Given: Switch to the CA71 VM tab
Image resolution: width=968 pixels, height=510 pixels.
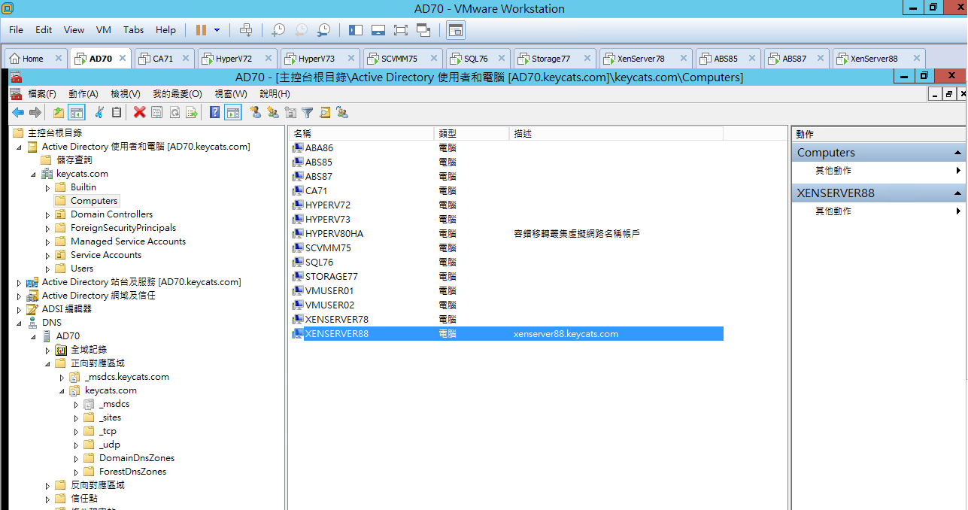Looking at the screenshot, I should 163,59.
